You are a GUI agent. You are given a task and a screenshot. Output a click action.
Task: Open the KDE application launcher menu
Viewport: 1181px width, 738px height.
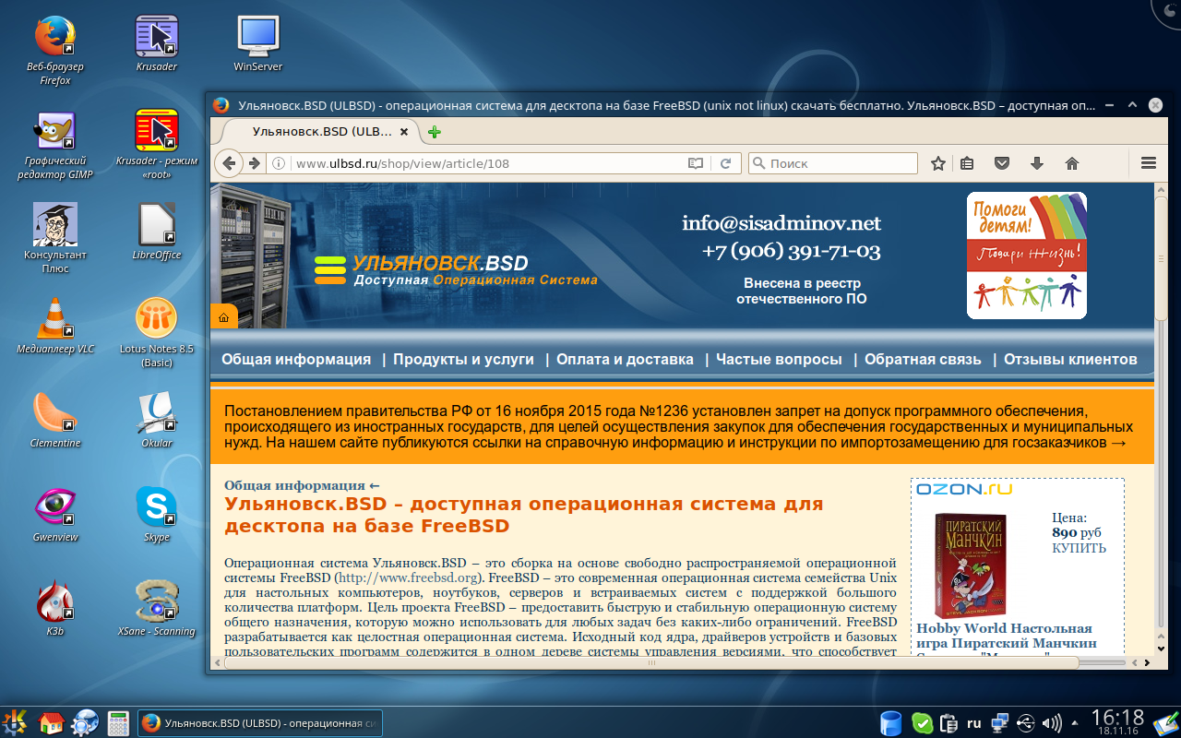click(16, 722)
